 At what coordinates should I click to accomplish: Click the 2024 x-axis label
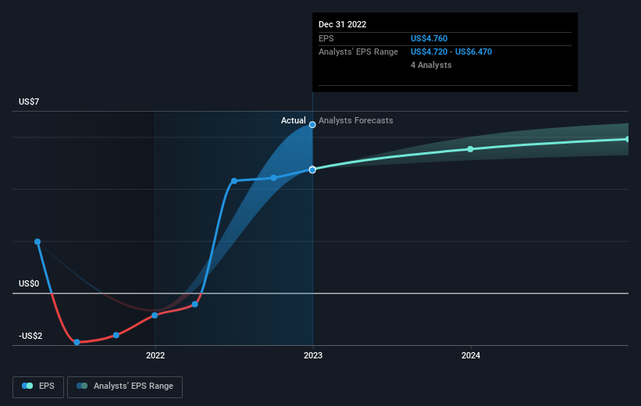(471, 356)
